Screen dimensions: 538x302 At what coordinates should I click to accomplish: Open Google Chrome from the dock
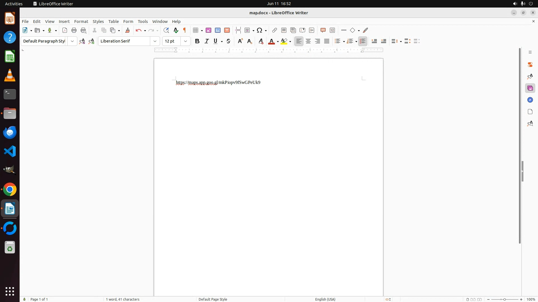pos(10,190)
